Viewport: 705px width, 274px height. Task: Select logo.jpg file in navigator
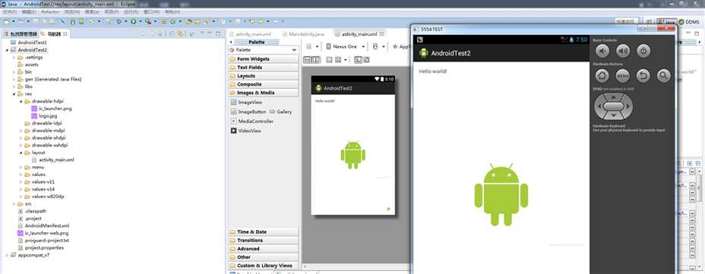[44, 116]
